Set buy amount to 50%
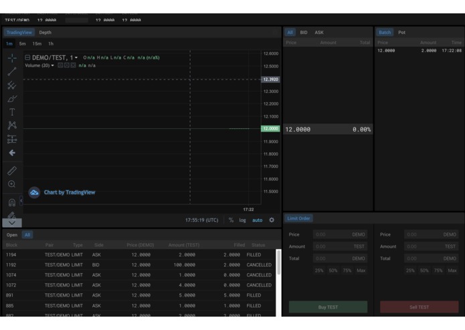 333,271
